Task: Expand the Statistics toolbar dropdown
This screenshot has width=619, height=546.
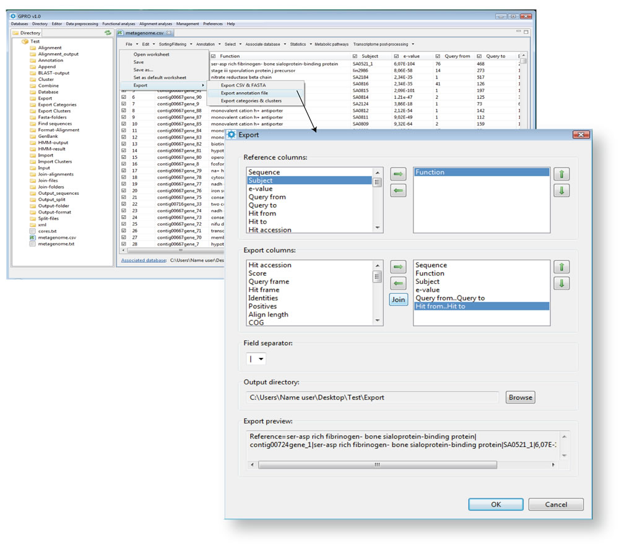Action: pyautogui.click(x=300, y=45)
